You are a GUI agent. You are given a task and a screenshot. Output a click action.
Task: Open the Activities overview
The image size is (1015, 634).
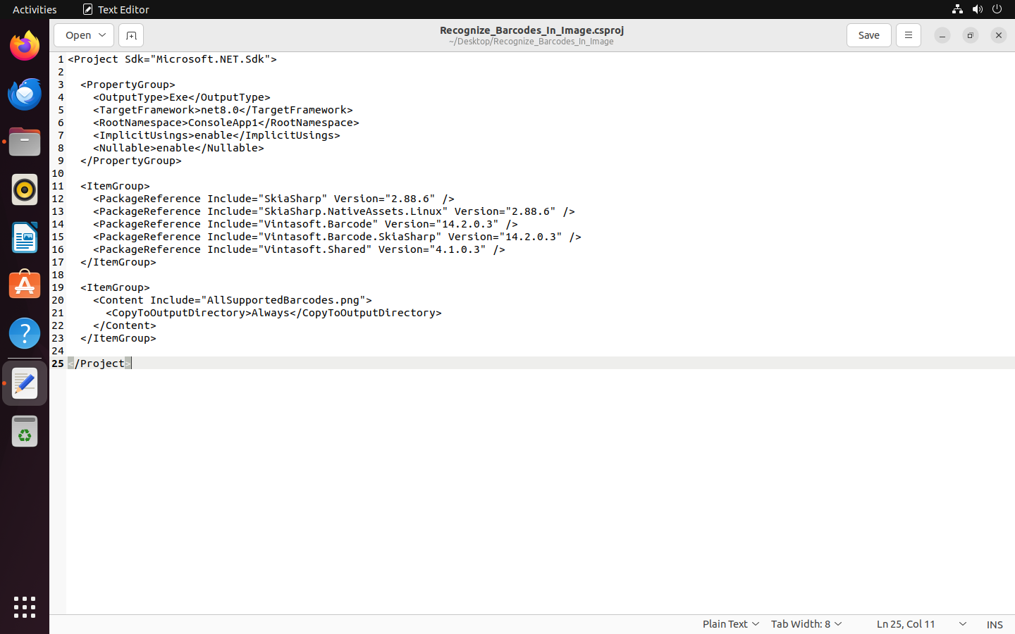35,9
